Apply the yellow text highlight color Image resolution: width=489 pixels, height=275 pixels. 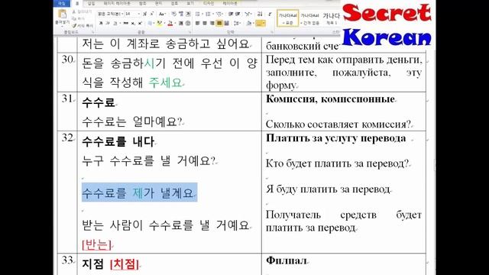coord(160,23)
